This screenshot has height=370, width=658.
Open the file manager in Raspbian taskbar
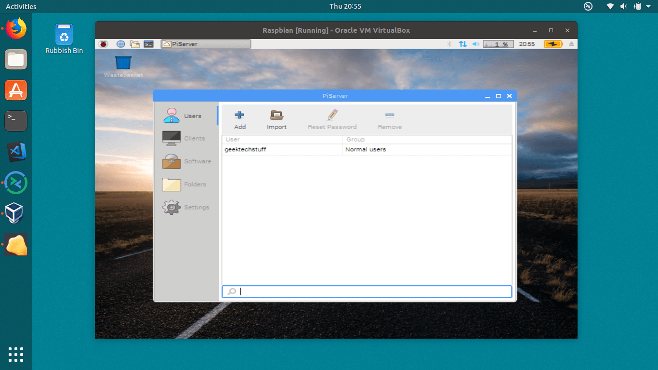[x=134, y=43]
